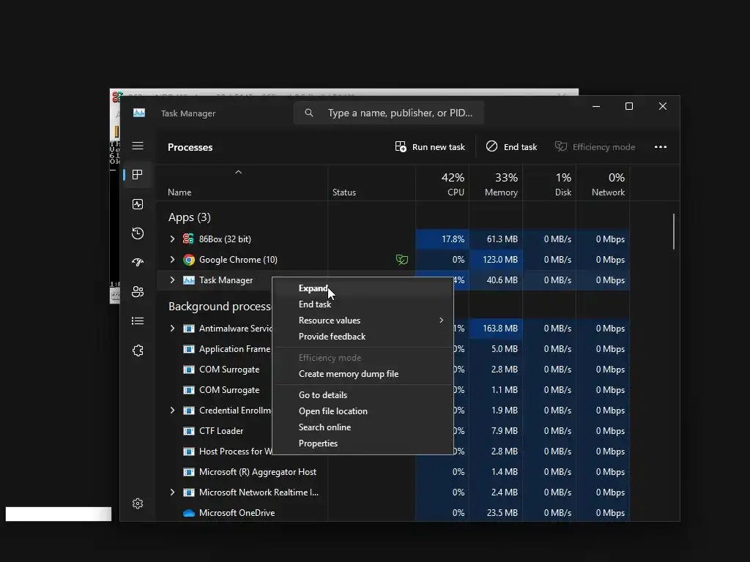The image size is (750, 562).
Task: Click the Efficiency mode toolbar button
Action: [x=595, y=147]
